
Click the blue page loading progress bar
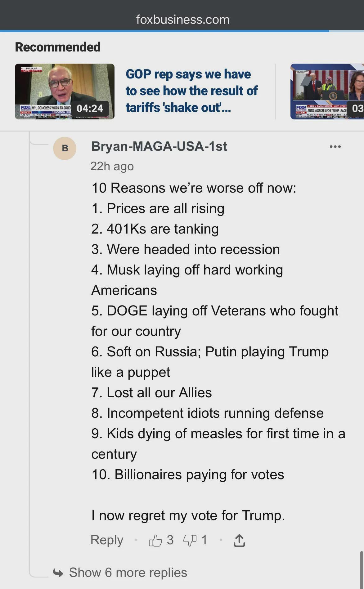coord(164,31)
